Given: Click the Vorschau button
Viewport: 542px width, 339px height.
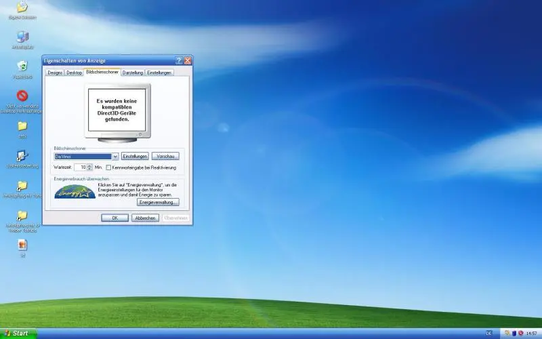Looking at the screenshot, I should coord(165,156).
